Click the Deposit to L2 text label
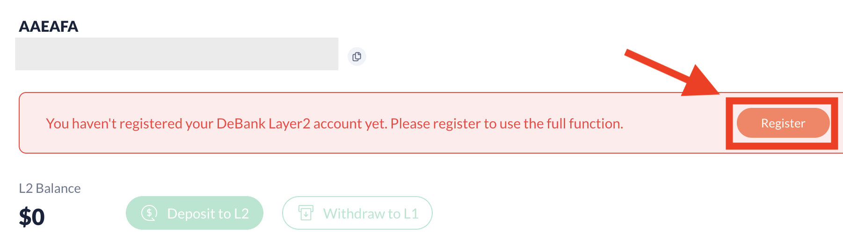The height and width of the screenshot is (240, 843). coord(208,213)
